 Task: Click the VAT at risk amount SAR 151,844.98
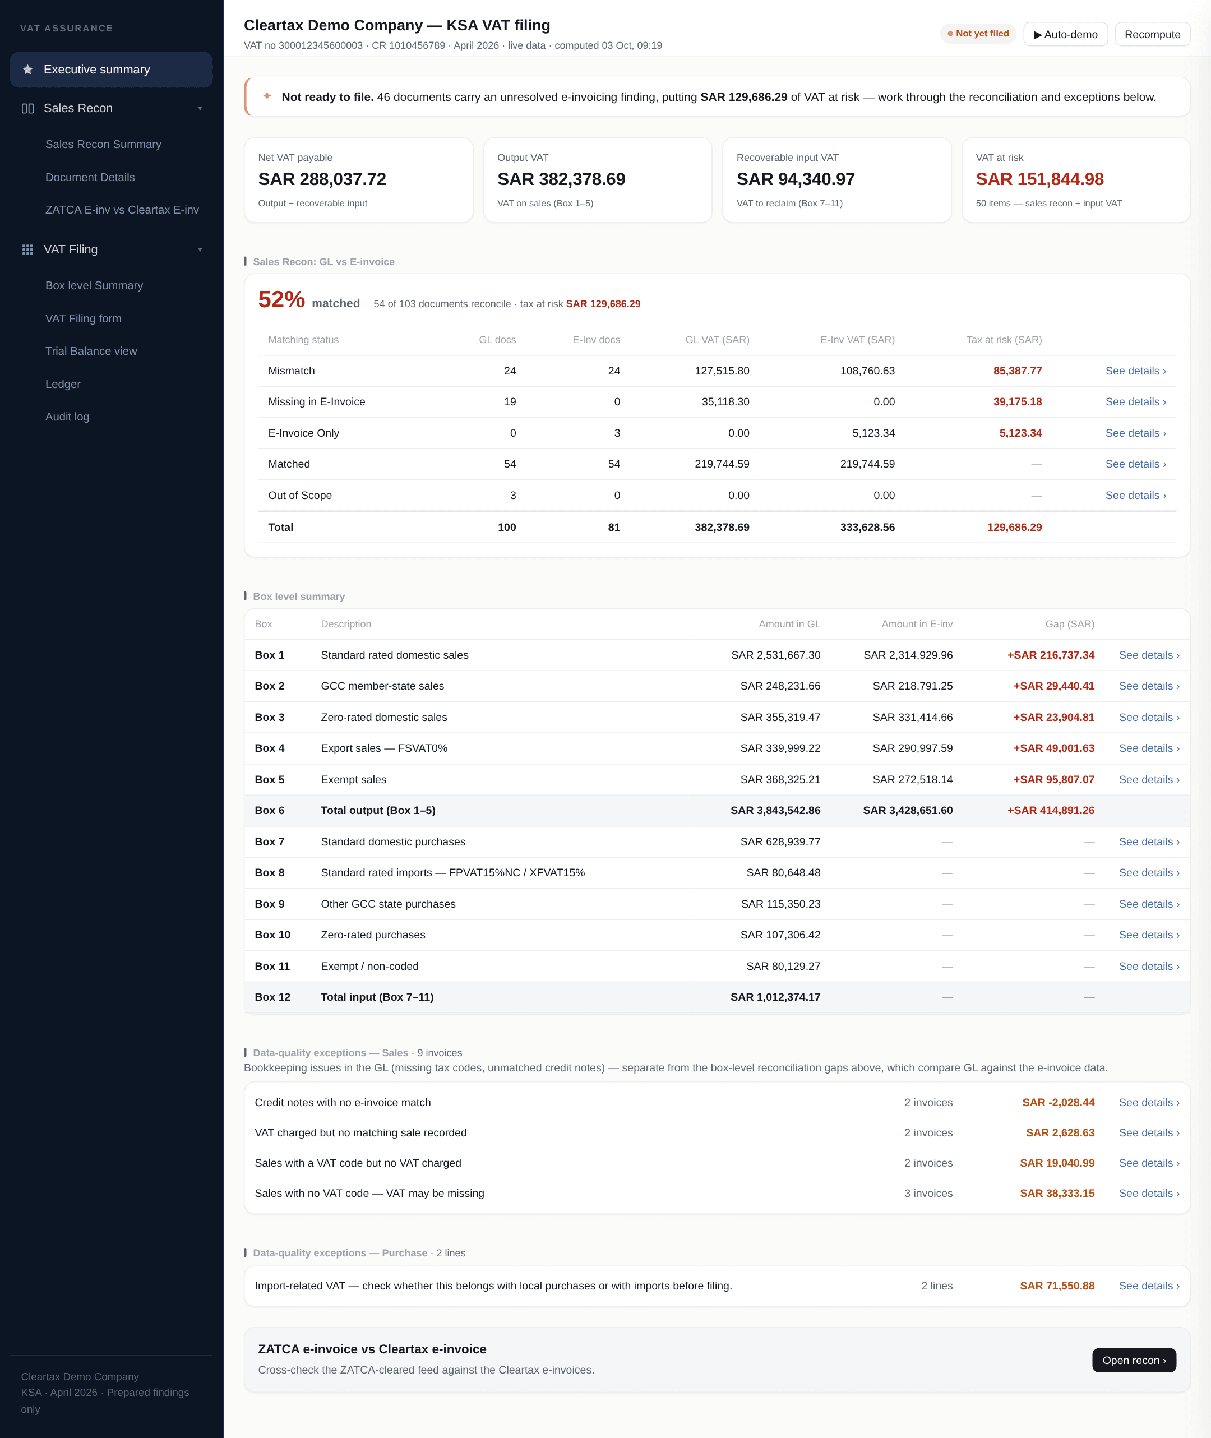point(1039,179)
